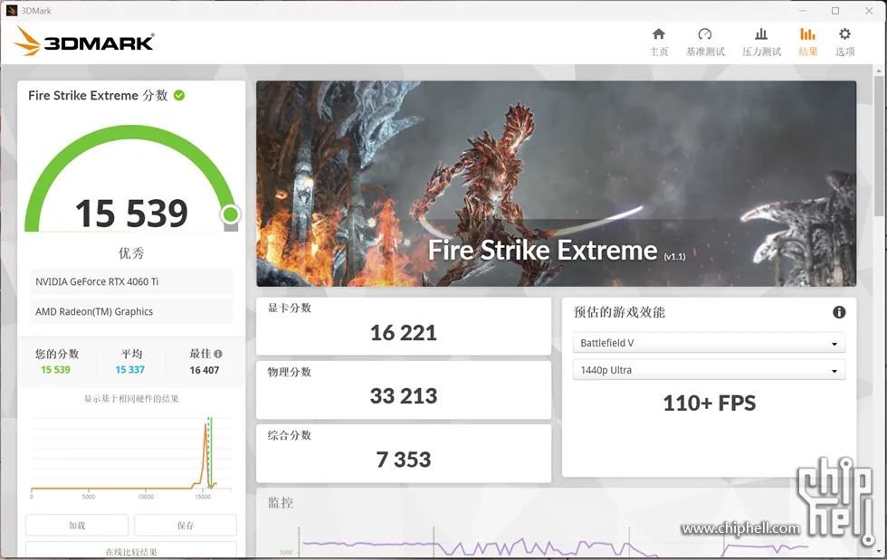Select the 结果 results icon

coord(807,34)
